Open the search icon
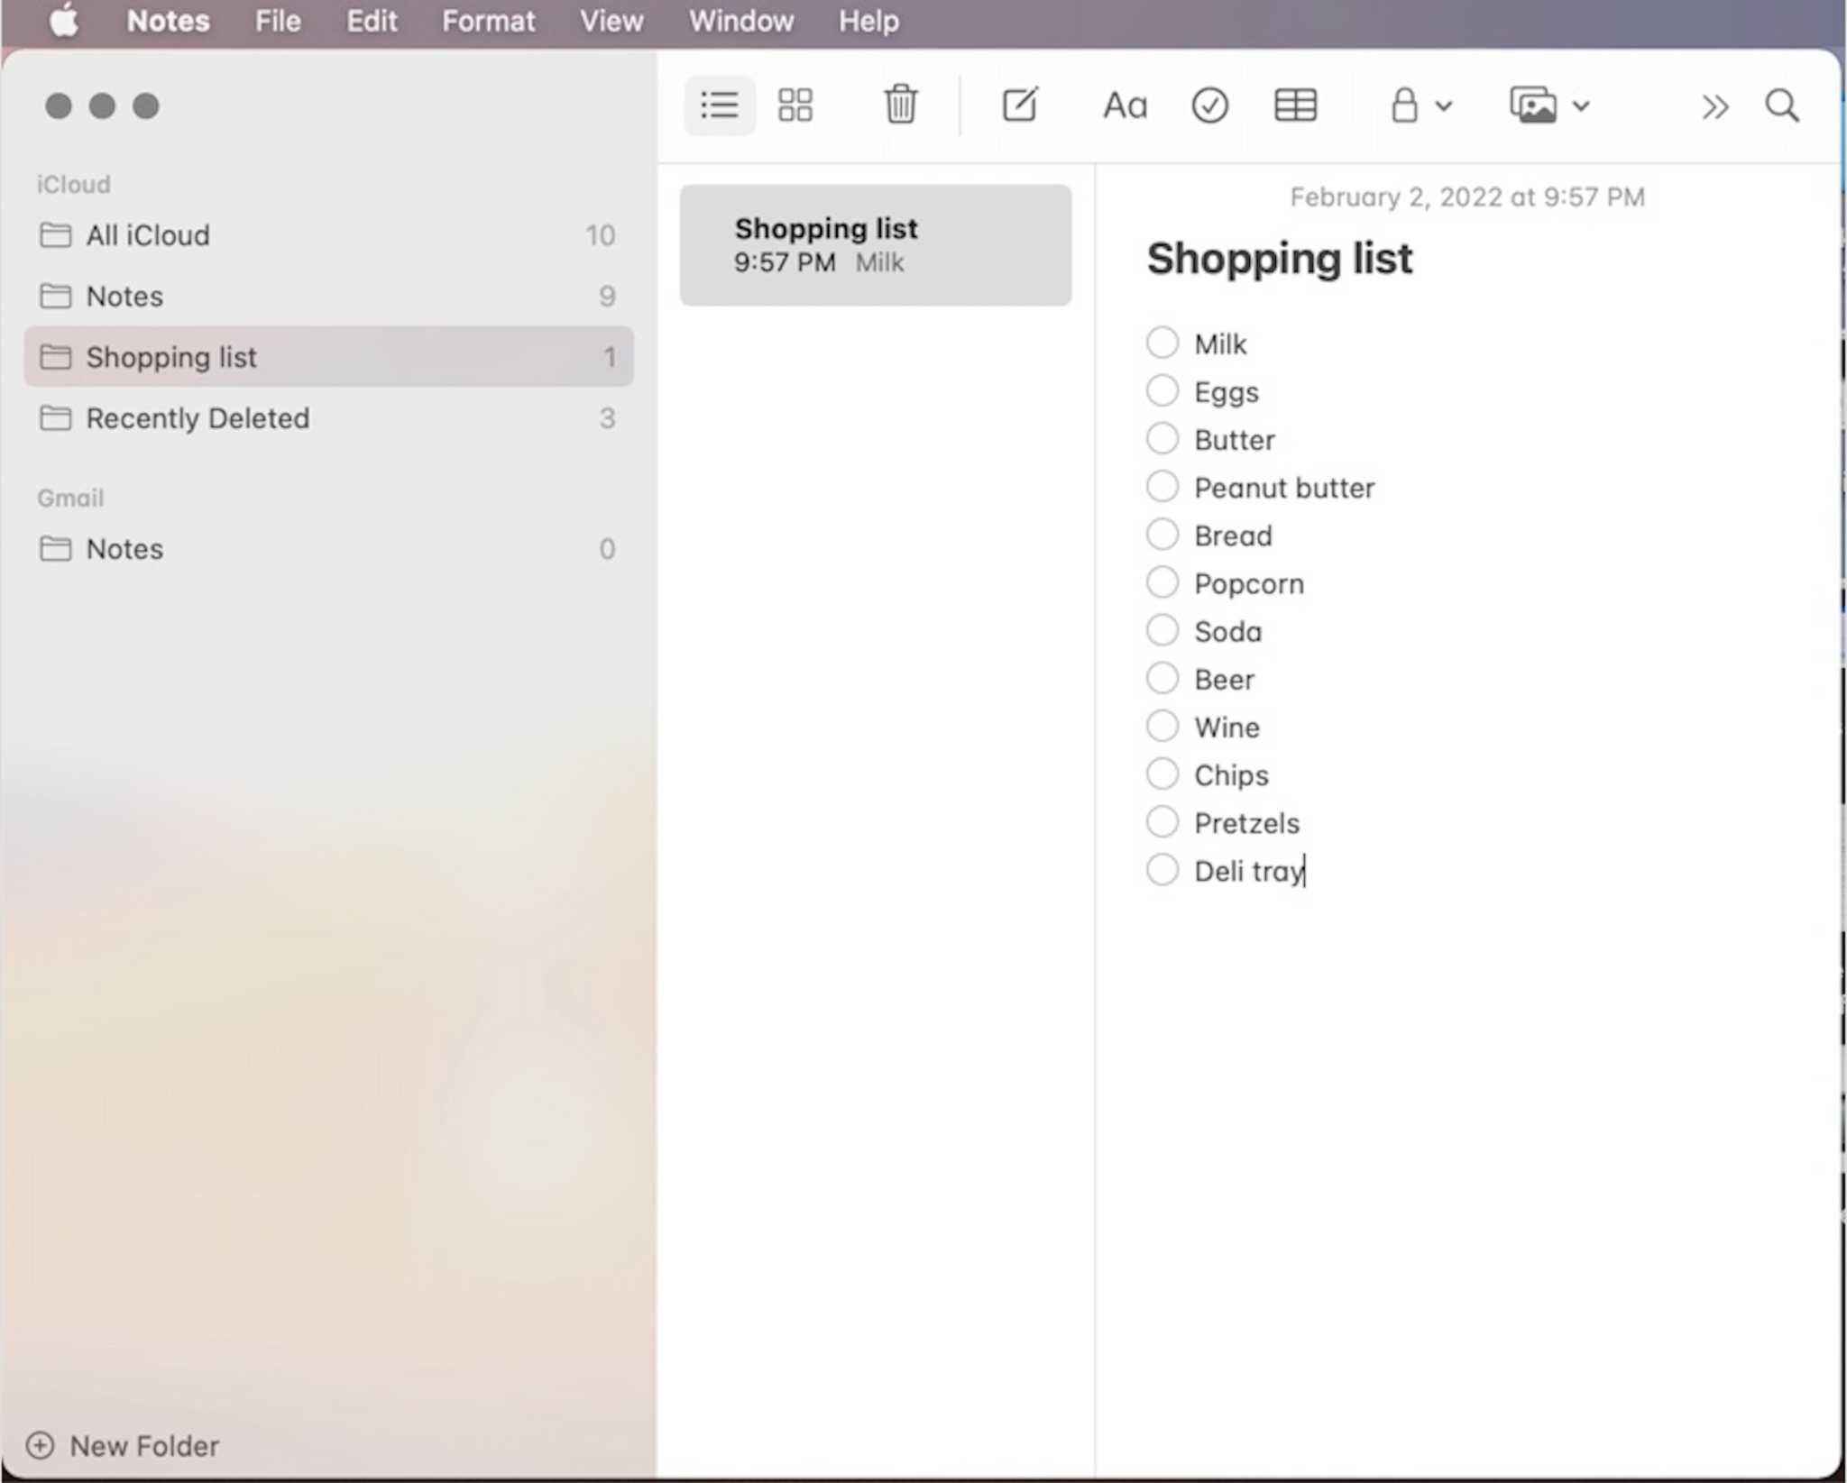The height and width of the screenshot is (1483, 1847). pos(1783,105)
